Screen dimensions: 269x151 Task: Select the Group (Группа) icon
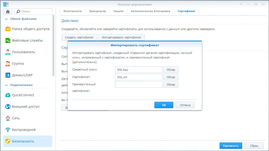[8, 64]
